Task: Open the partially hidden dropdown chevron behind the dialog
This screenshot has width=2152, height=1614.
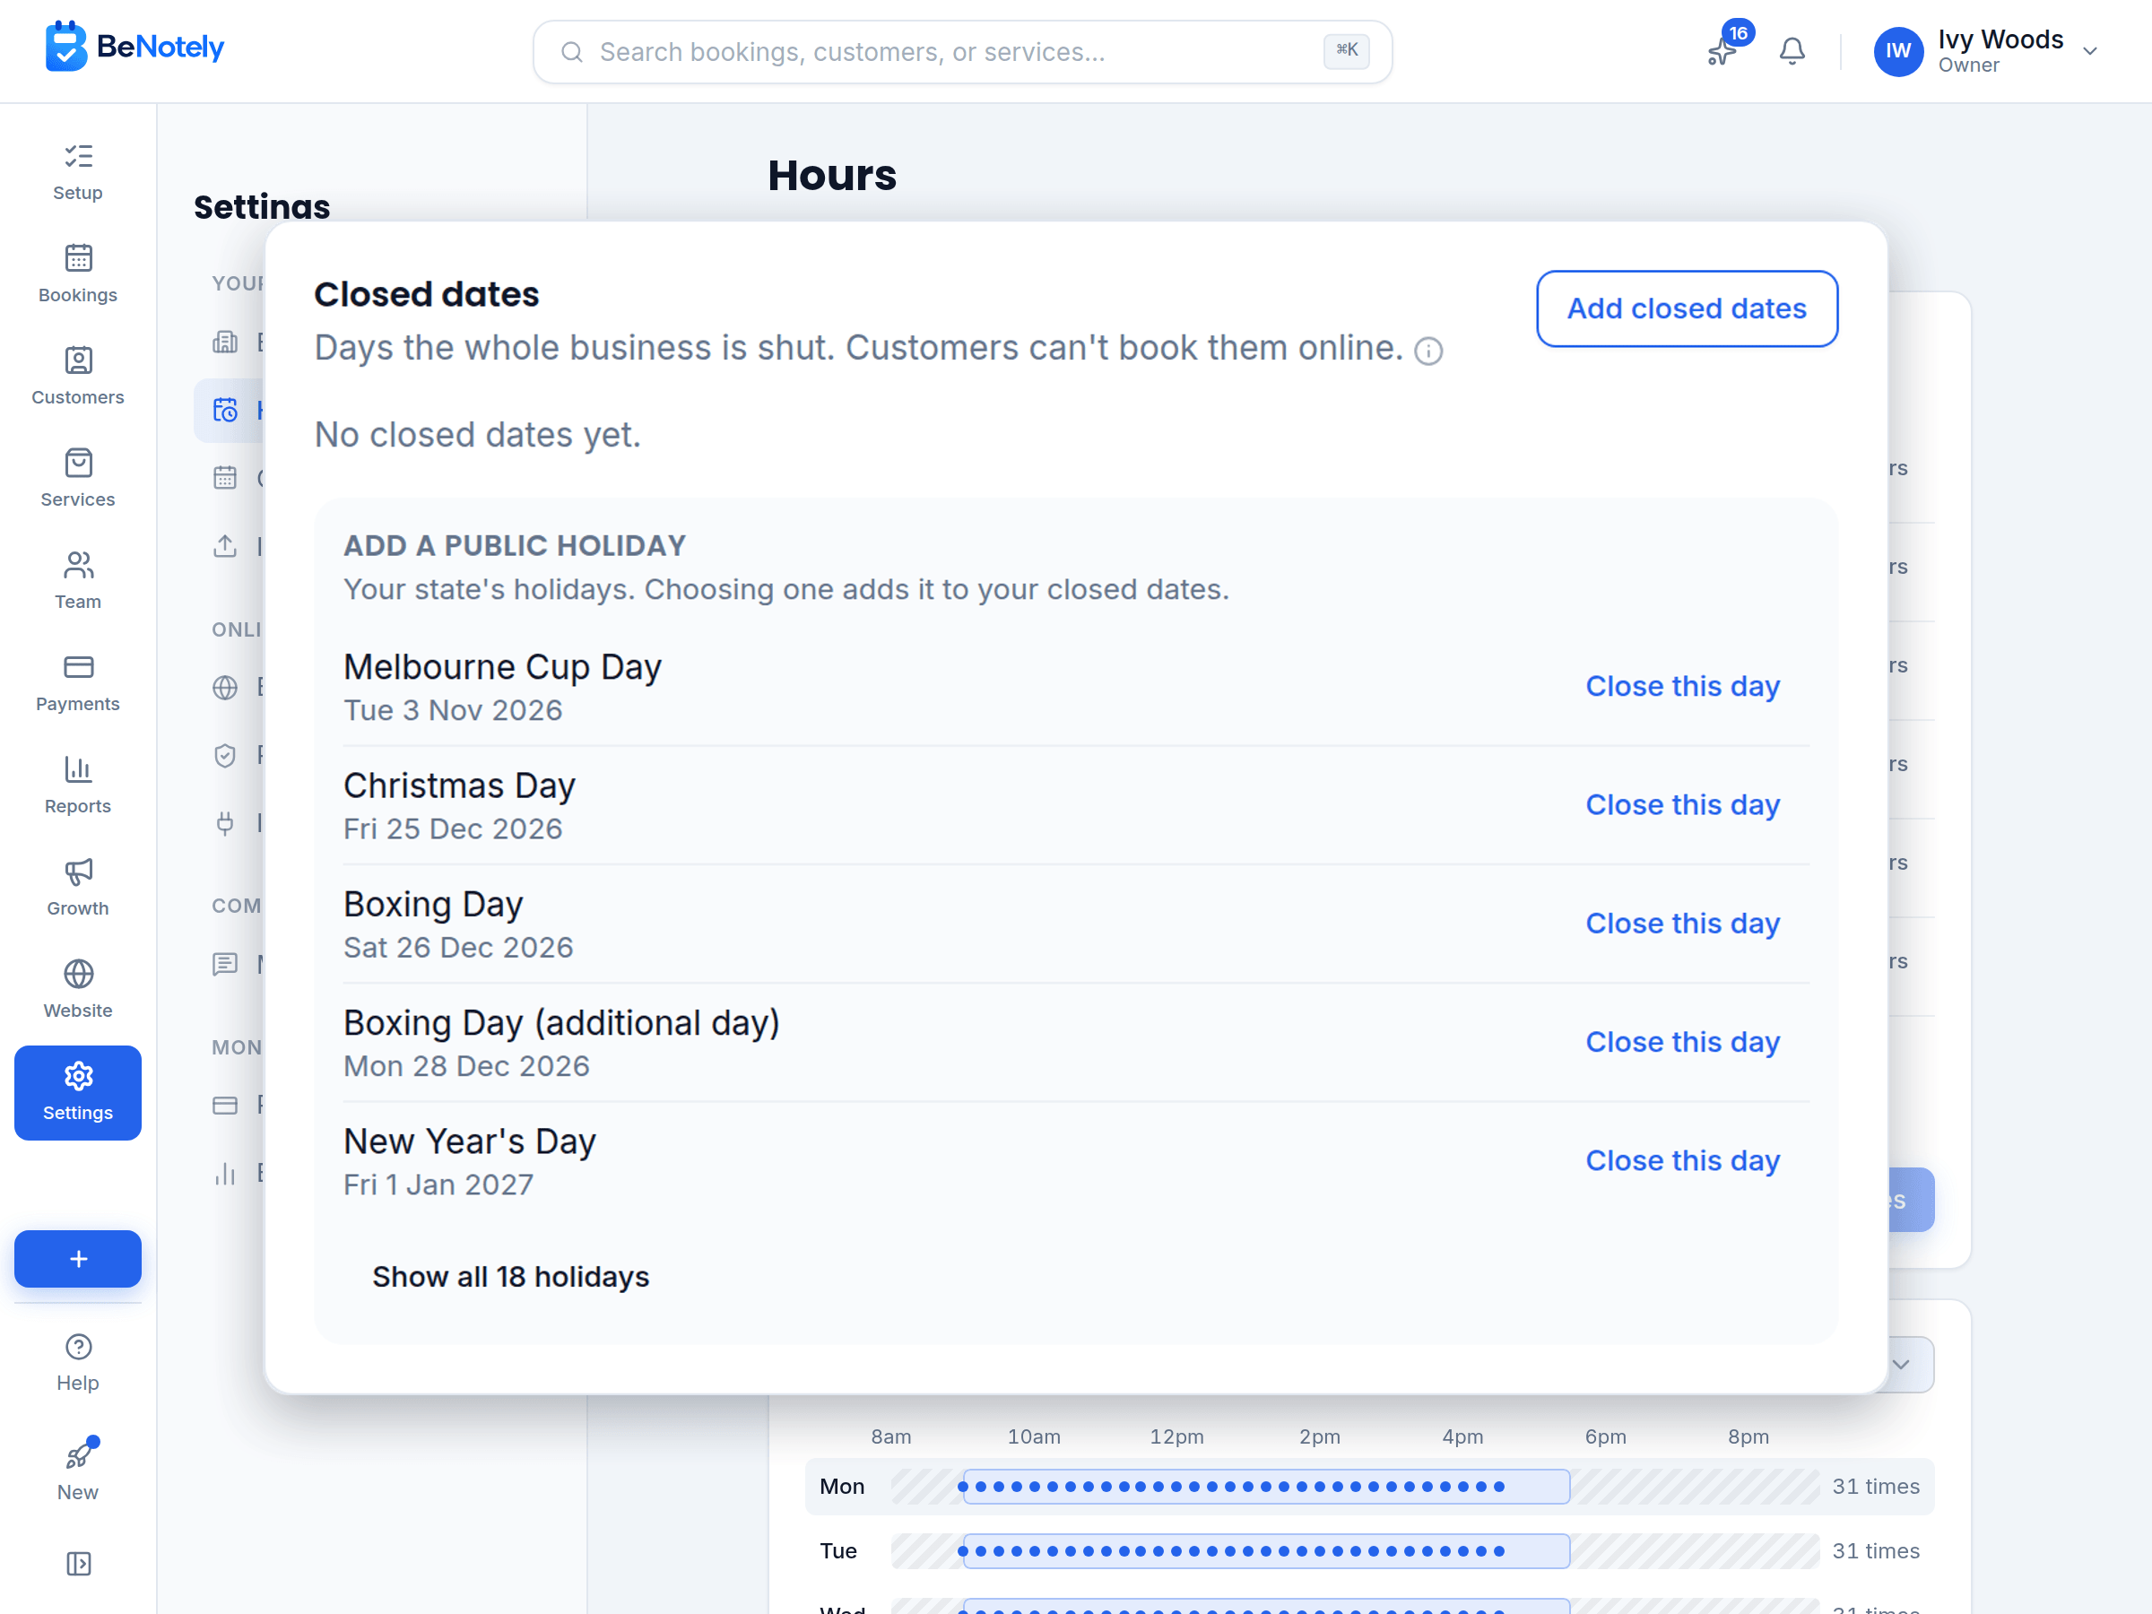Action: (1901, 1364)
